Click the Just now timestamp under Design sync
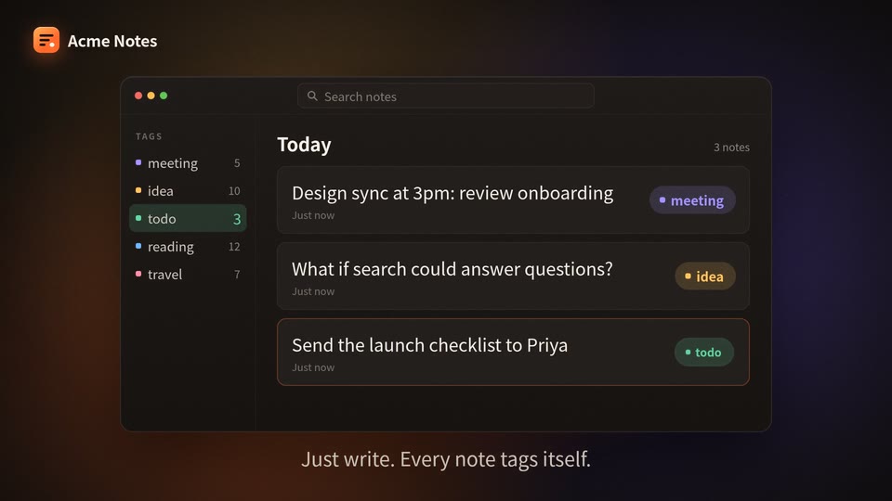Screen dimensions: 892x501 pos(313,215)
